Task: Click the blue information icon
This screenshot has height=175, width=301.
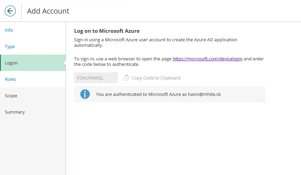Action: pyautogui.click(x=85, y=94)
